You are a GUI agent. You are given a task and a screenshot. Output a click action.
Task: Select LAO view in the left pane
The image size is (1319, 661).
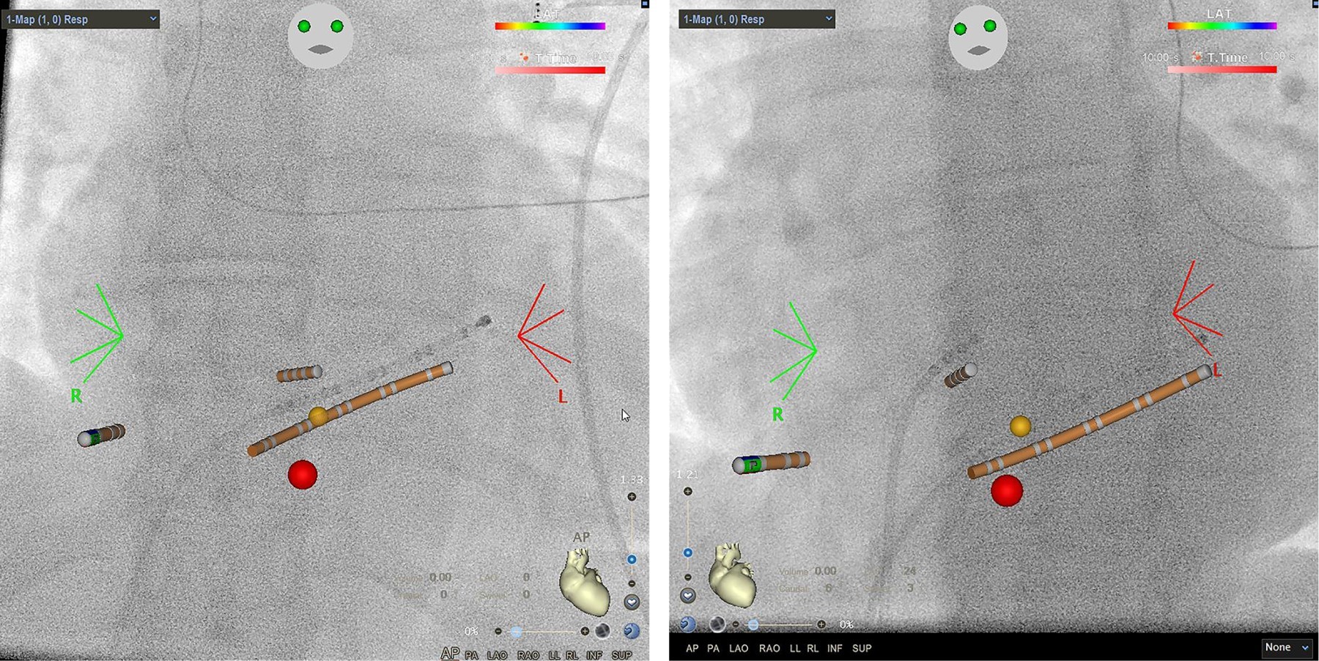tap(497, 654)
